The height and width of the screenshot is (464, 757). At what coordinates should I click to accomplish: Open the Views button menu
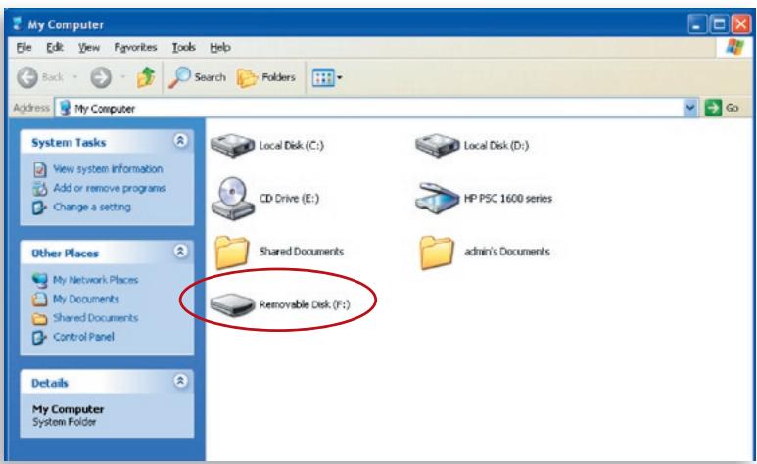coord(327,77)
